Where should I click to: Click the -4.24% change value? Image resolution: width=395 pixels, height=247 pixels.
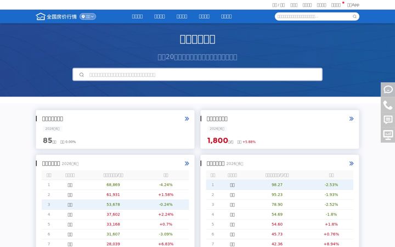[166, 185]
